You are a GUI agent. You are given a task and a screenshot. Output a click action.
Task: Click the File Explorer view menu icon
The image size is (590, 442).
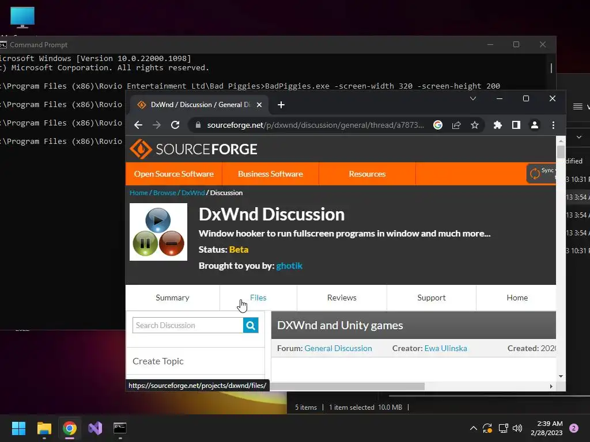coord(577,106)
